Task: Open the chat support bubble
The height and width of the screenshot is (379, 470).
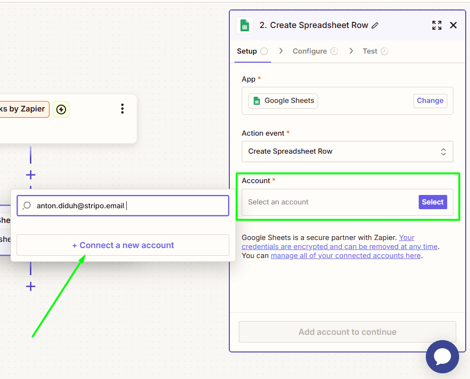Action: [442, 357]
